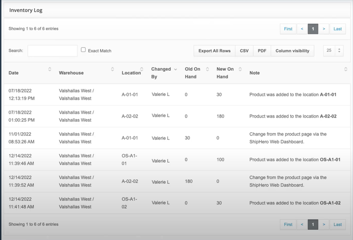Export table as PDF

point(262,51)
